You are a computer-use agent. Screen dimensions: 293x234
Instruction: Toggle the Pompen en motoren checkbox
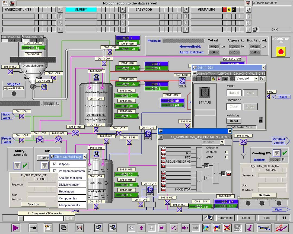[x=55, y=171]
